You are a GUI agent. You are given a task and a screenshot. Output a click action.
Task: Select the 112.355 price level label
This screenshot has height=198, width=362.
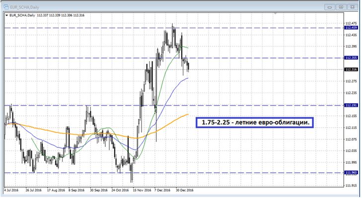point(351,58)
